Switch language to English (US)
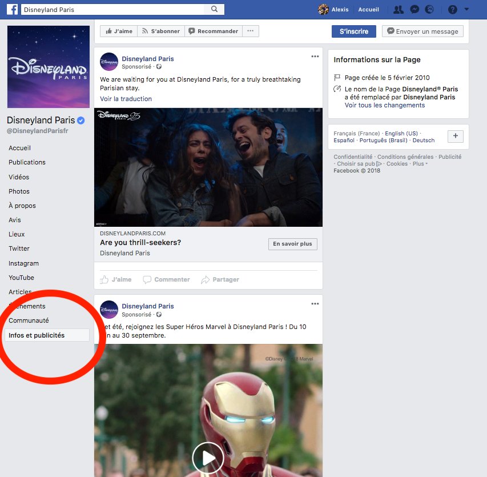This screenshot has width=487, height=477. [x=401, y=133]
